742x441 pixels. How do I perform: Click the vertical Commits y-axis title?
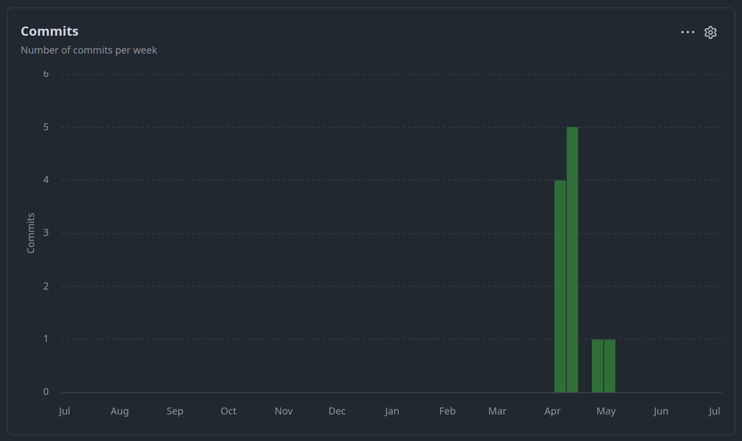[x=31, y=233]
